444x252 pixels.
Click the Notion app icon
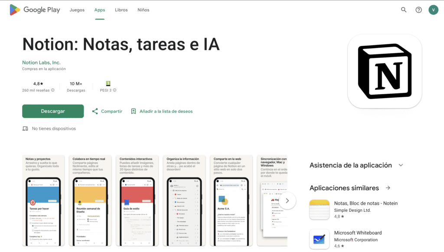[x=385, y=71]
